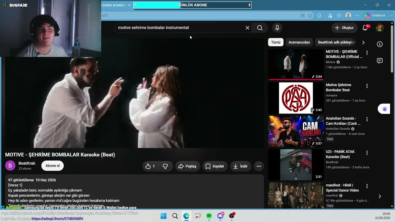Open Copilot with Sohbet et
Image resolution: width=395 pixels, height=222 pixels.
(375, 15)
